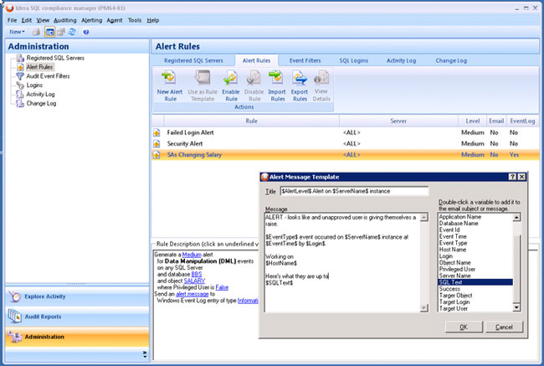The width and height of the screenshot is (544, 366).
Task: Select Change Log in the Administration tree
Action: (x=41, y=103)
